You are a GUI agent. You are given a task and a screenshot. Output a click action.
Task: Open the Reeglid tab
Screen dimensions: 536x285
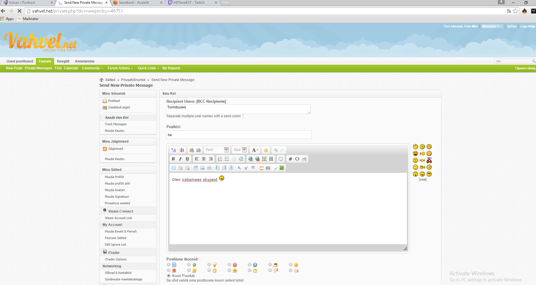[x=63, y=61]
